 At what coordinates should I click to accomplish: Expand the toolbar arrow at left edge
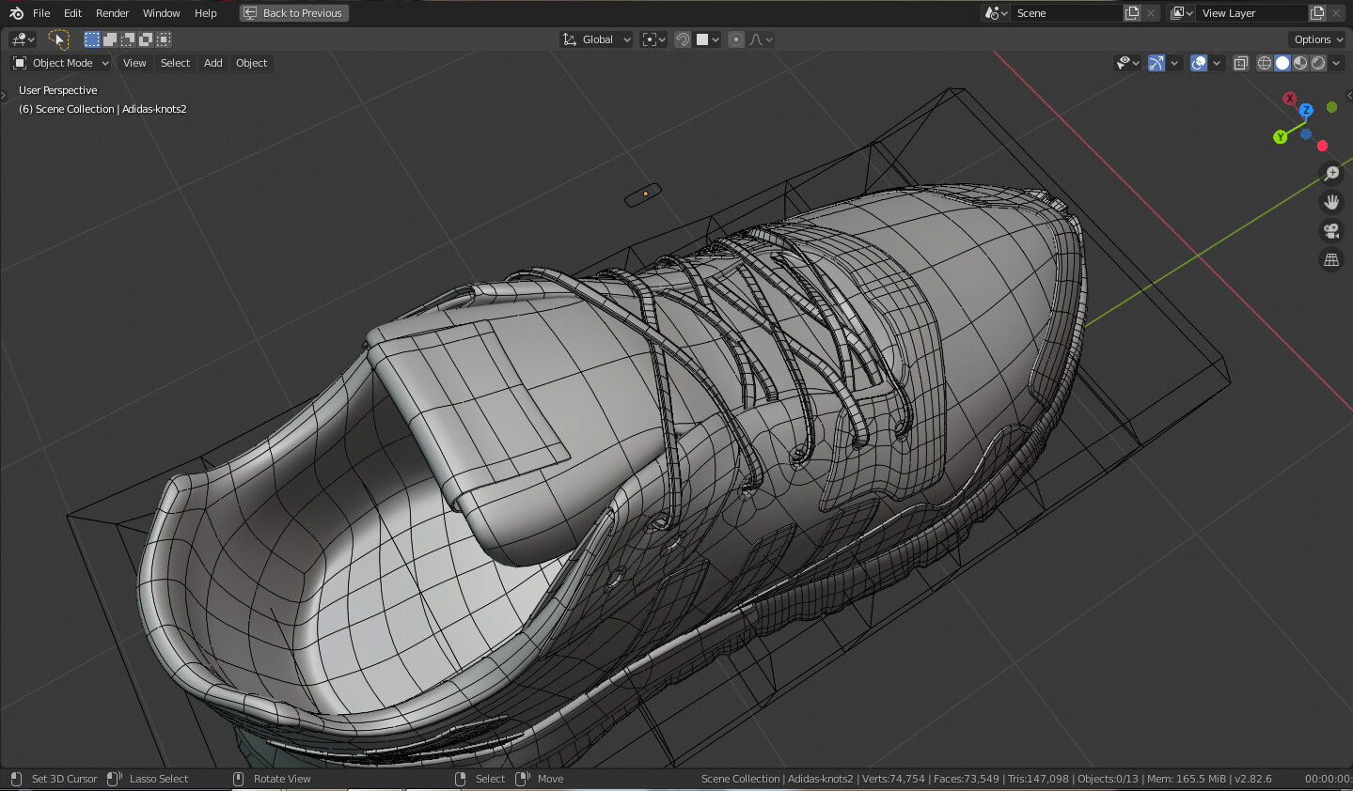tap(4, 94)
